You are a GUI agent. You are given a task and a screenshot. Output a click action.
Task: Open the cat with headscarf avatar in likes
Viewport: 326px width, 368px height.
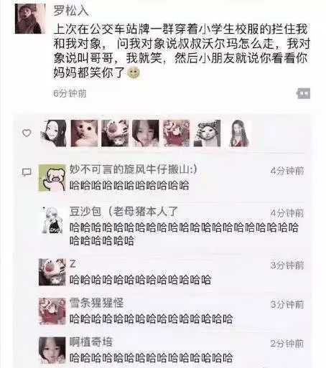point(207,133)
